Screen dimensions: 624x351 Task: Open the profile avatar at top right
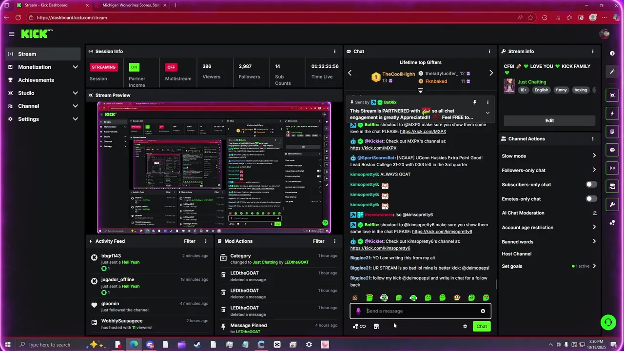tap(604, 34)
